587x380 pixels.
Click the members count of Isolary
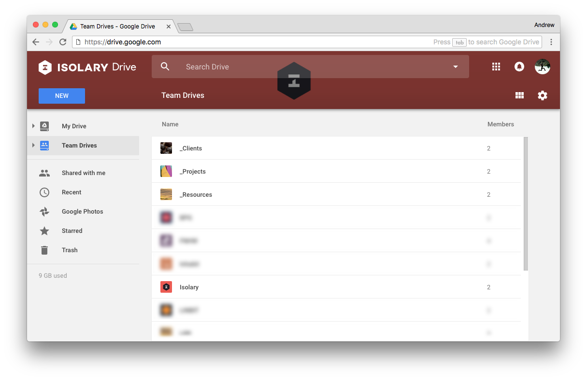pyautogui.click(x=488, y=287)
